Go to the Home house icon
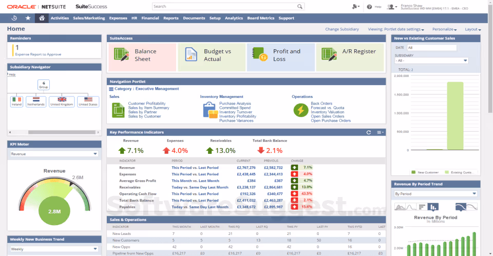Viewport: 493px width, 256px height. [x=42, y=18]
